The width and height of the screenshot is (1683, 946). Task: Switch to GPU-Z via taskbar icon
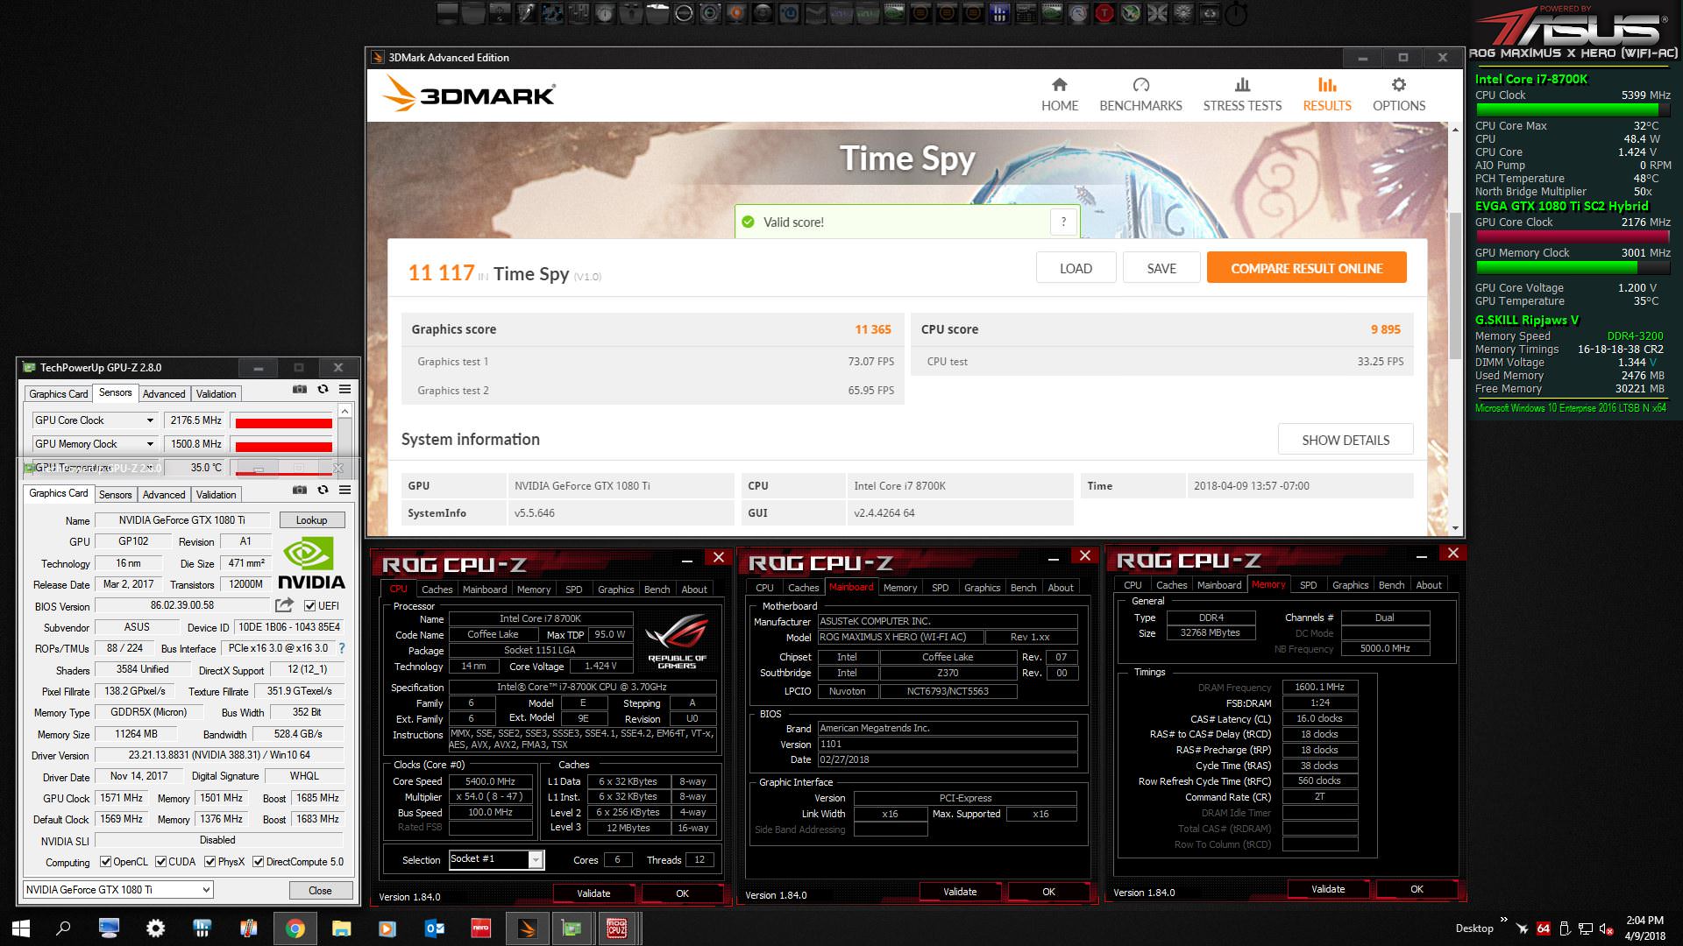(x=572, y=928)
